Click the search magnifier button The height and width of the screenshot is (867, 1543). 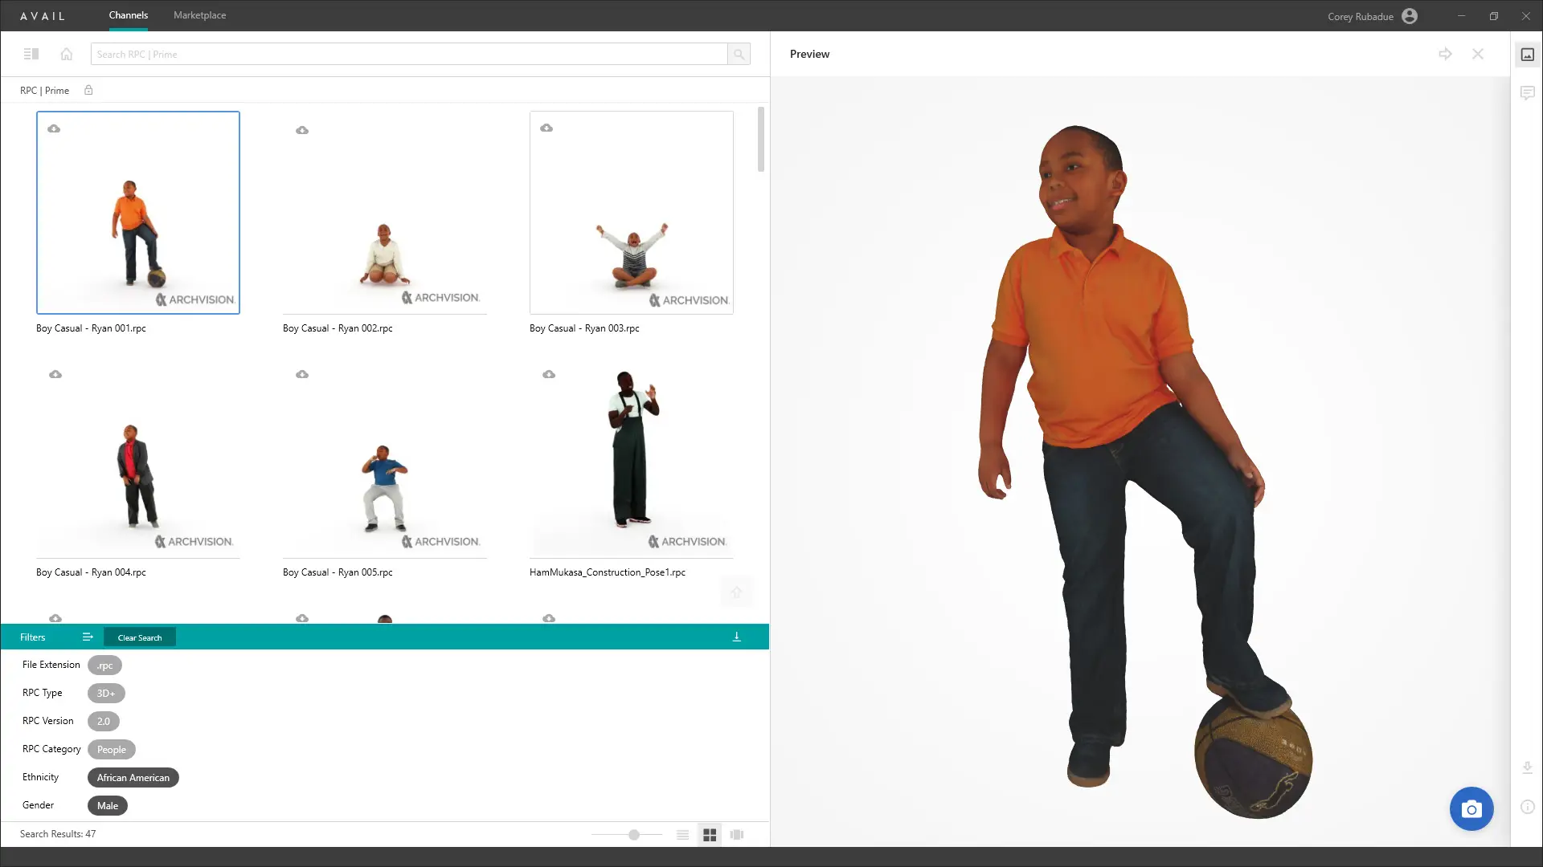tap(739, 54)
